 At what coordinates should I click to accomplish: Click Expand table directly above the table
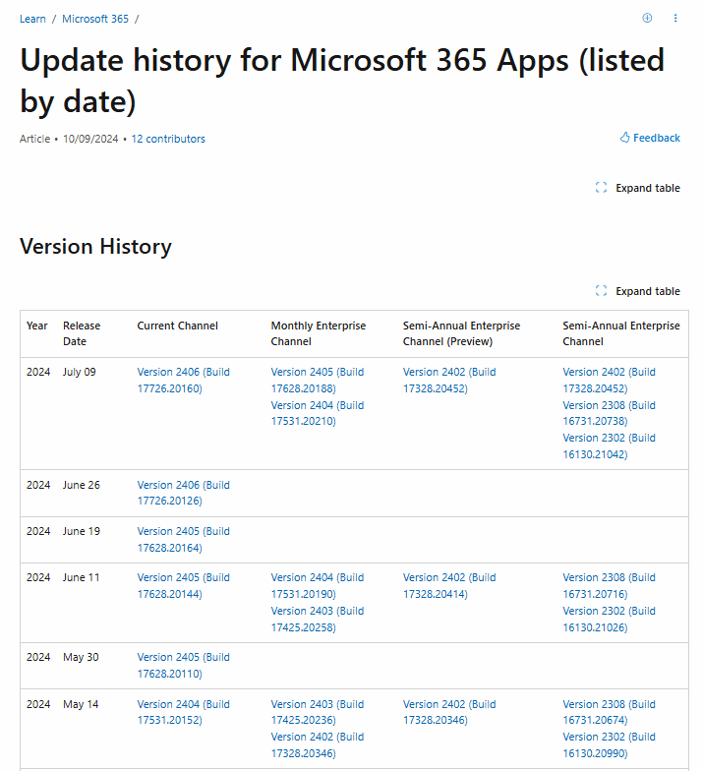coord(637,291)
